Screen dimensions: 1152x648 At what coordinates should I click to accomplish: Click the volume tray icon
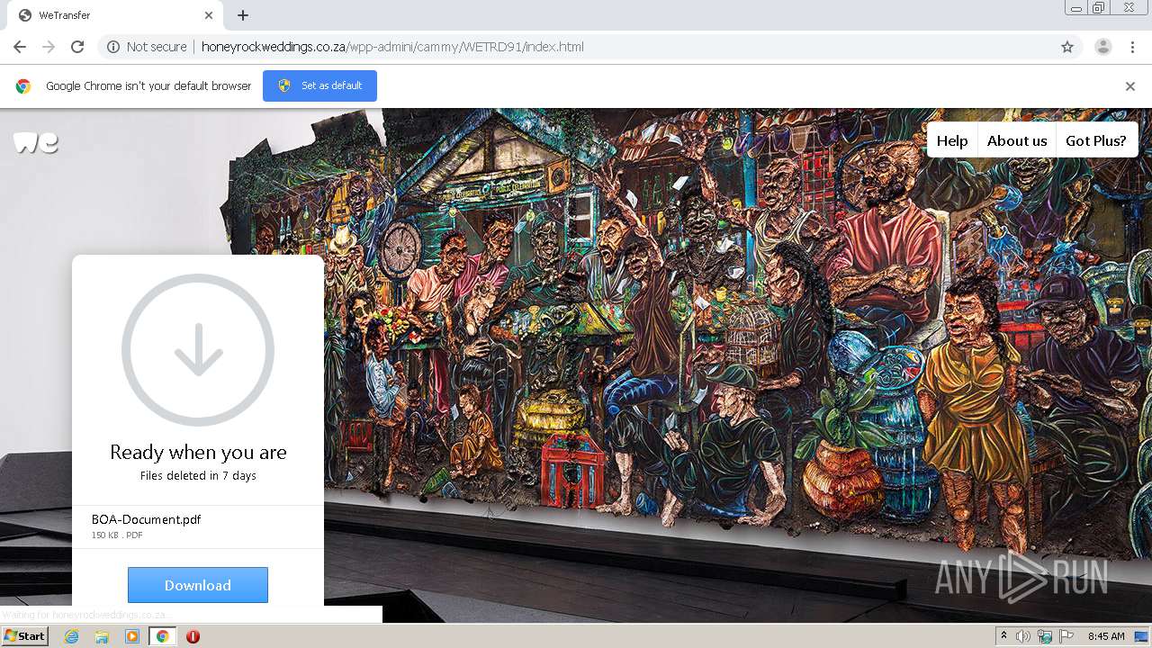click(1023, 636)
